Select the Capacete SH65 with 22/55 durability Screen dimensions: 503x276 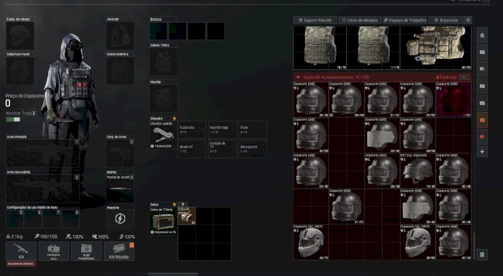(x=417, y=100)
